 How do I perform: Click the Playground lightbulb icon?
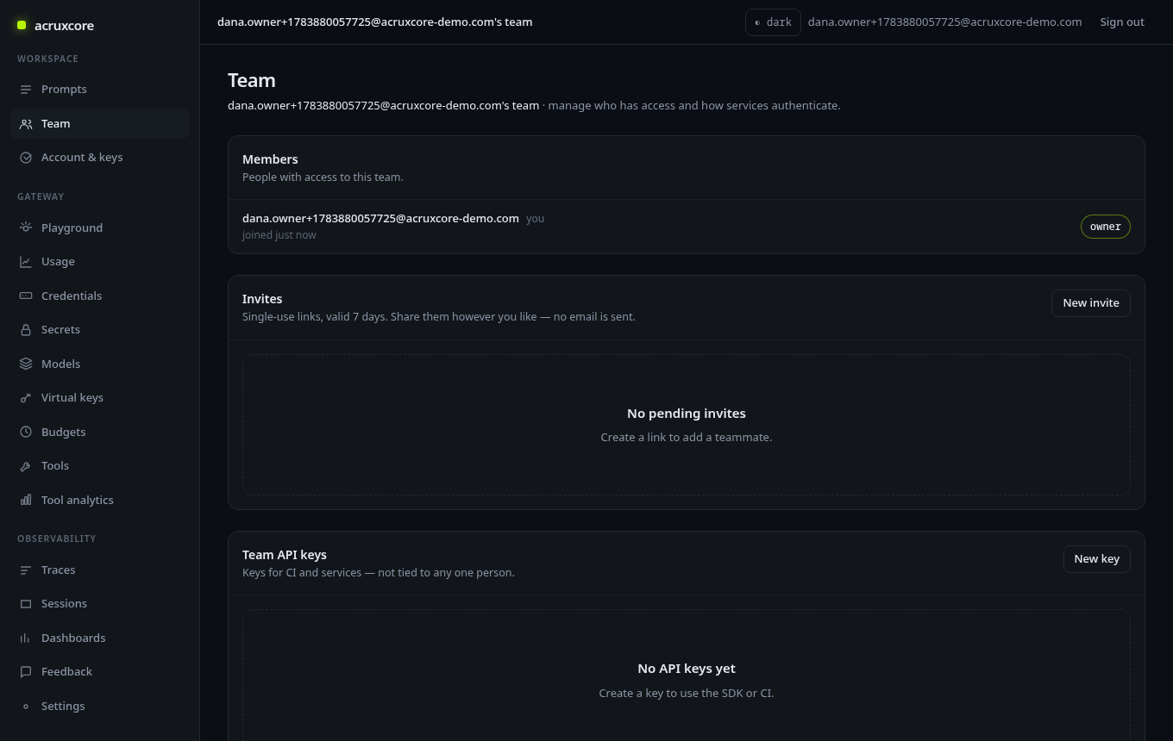[26, 227]
